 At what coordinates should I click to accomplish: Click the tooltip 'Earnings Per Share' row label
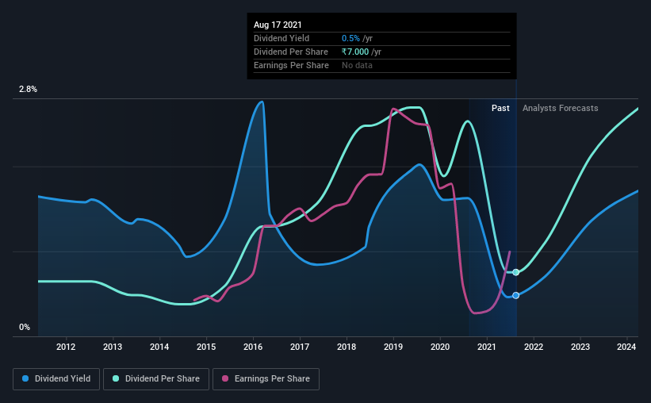291,65
